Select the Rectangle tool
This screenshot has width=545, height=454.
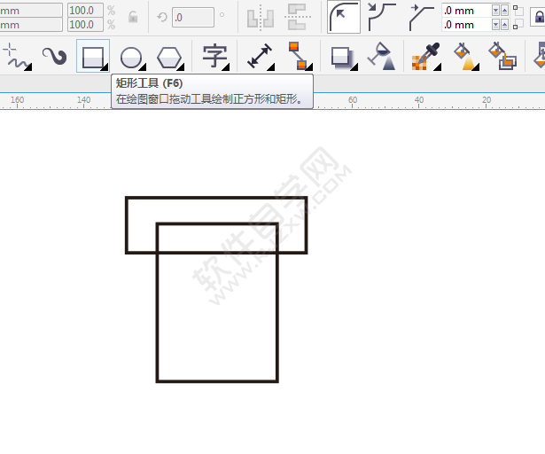[x=93, y=56]
